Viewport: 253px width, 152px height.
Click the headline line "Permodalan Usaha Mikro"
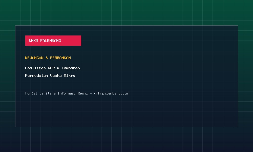click(50, 75)
